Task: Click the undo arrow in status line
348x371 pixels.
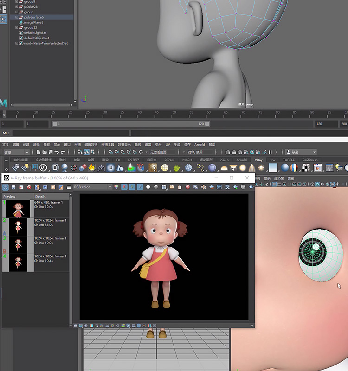Action: tap(57, 152)
